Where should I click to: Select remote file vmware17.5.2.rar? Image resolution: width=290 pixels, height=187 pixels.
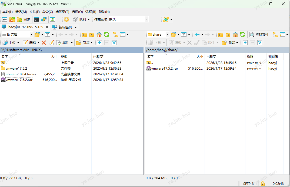click(x=165, y=69)
